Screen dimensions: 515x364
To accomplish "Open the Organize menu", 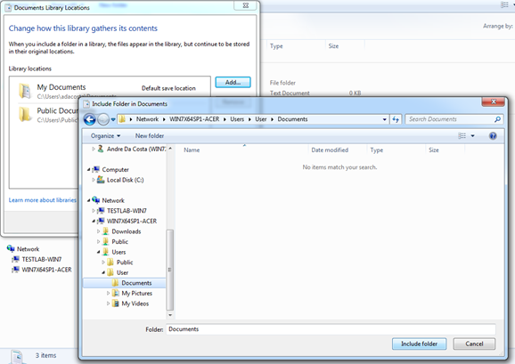I will (105, 136).
